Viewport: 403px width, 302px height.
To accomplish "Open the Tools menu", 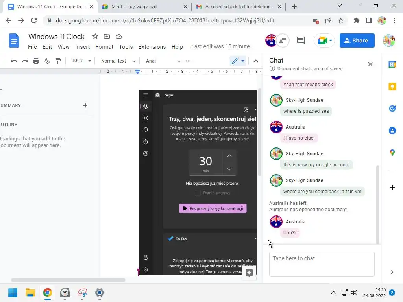I will pos(126,47).
